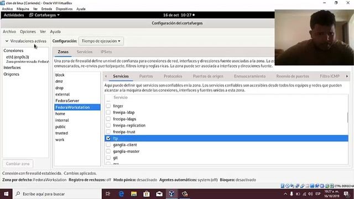Screen dimensions: 354x199
Task: Enable the freeipa-replication service checkbox
Action: pyautogui.click(x=108, y=125)
